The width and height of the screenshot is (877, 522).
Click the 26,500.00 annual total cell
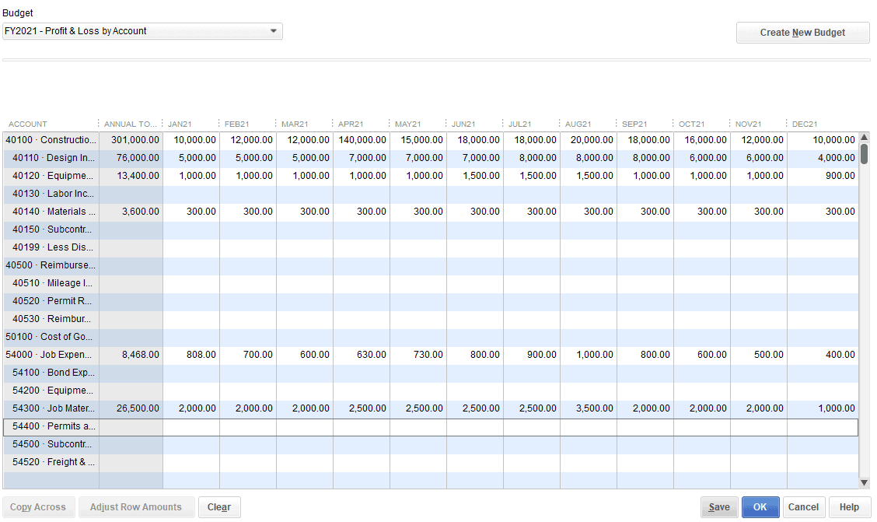click(x=131, y=408)
